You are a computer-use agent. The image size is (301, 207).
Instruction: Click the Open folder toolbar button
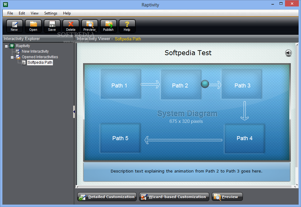(33, 26)
